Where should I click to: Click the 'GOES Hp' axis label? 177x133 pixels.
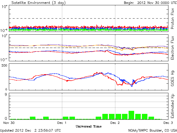[x=173, y=78]
